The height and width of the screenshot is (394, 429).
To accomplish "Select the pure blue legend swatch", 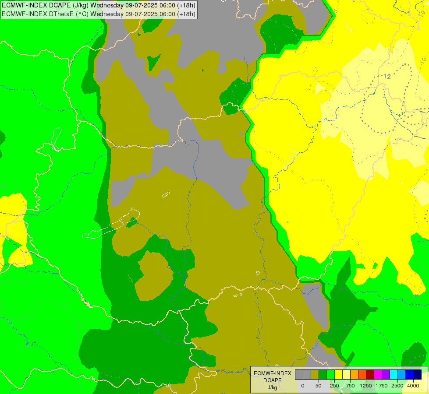I will click(x=410, y=375).
